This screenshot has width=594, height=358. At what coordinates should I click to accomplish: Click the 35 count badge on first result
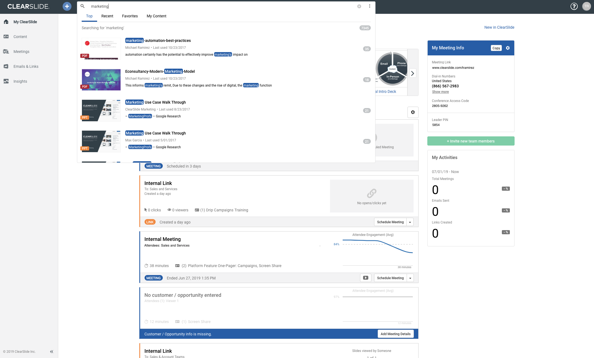[x=367, y=49]
